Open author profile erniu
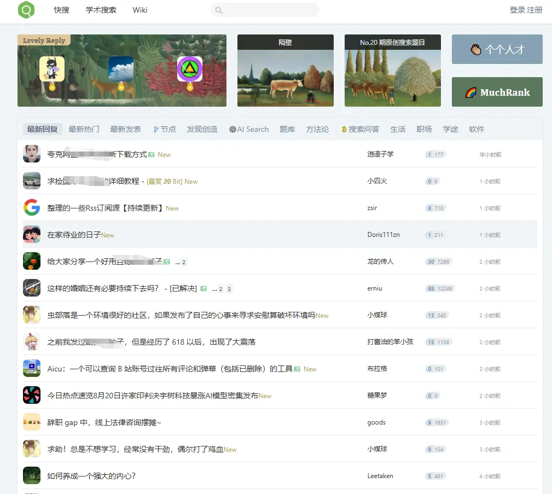552x494 pixels. 375,288
